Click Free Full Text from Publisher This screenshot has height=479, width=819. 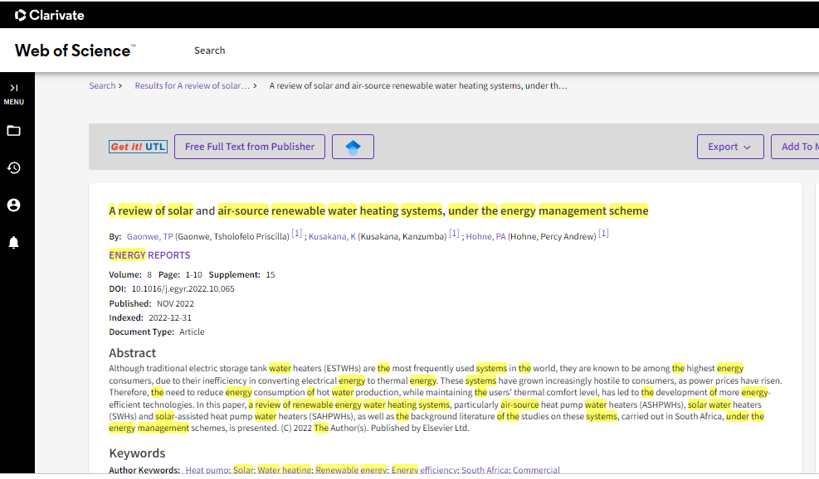[249, 147]
